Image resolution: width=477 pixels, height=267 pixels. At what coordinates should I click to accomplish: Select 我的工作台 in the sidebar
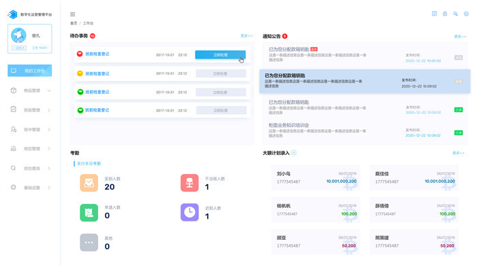tap(29, 71)
